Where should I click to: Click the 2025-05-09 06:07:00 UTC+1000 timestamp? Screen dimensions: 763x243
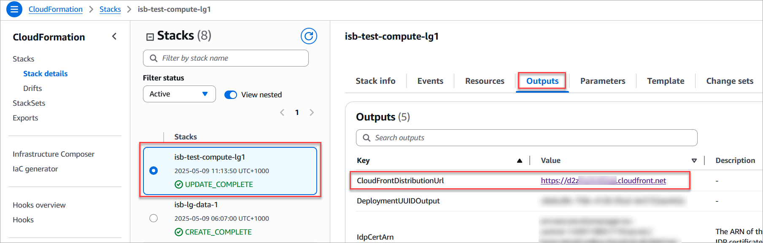click(221, 219)
